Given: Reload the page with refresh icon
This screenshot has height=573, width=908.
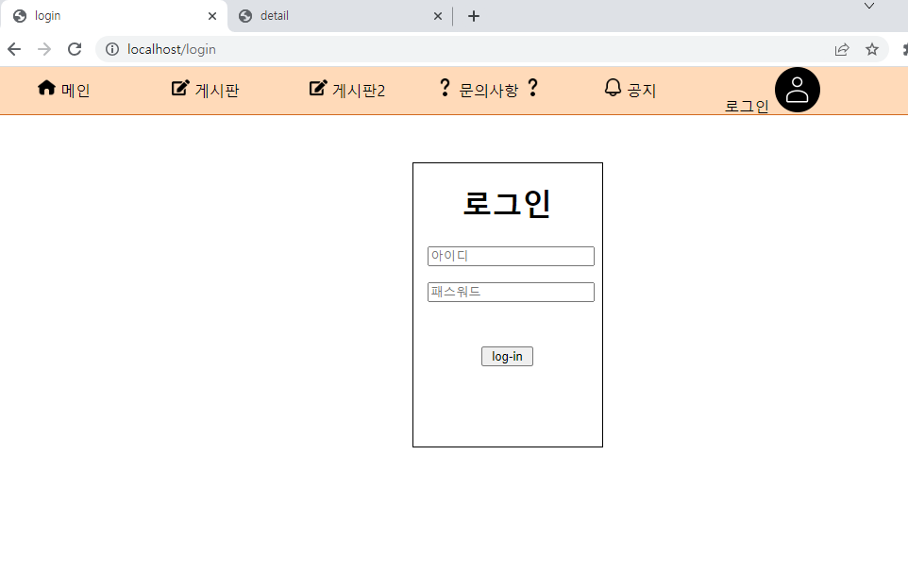Looking at the screenshot, I should coord(75,49).
